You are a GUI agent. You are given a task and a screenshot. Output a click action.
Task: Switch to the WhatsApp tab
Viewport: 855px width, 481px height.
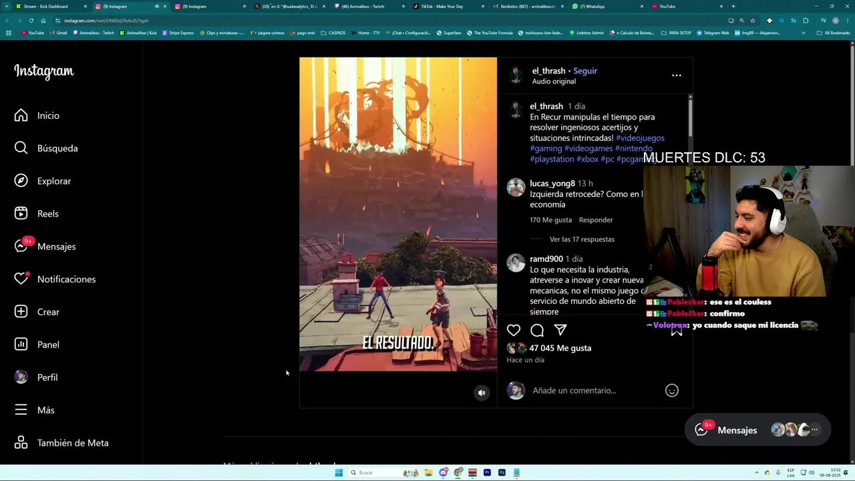(x=608, y=6)
